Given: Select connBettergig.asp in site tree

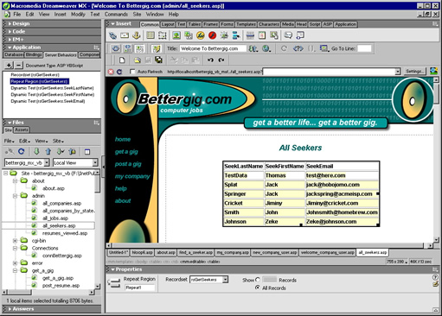Looking at the screenshot, I should tap(62, 256).
